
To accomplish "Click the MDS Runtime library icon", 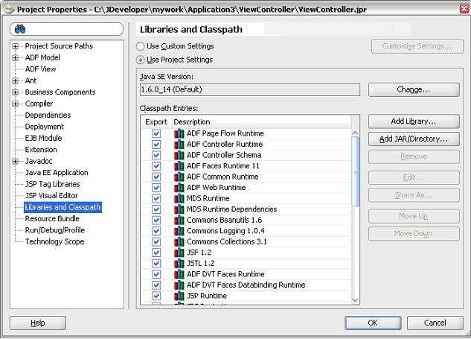I will pyautogui.click(x=179, y=199).
